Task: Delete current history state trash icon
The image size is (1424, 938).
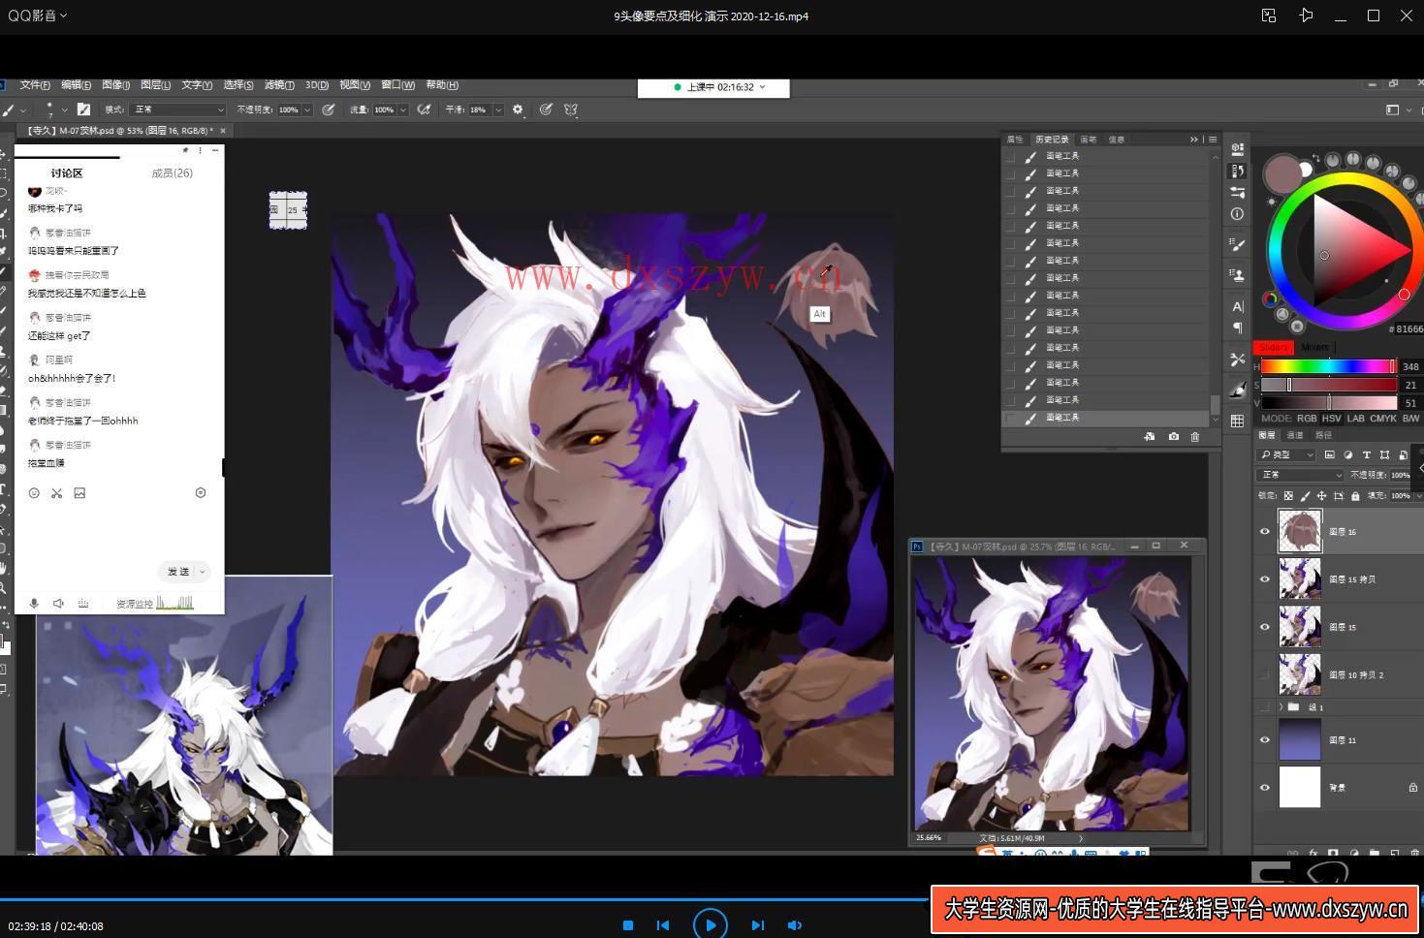Action: pyautogui.click(x=1195, y=437)
